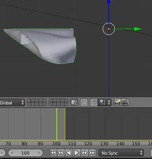
Task: Increase current frame with right arrow
Action: click(39, 153)
